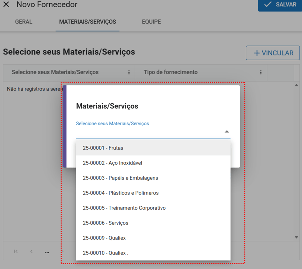Screen dimensions: 302x269
Task: Open the GERAL tab
Action: tap(24, 22)
